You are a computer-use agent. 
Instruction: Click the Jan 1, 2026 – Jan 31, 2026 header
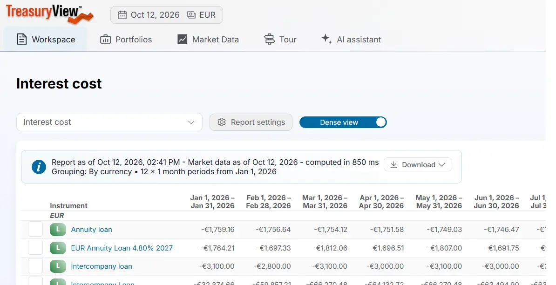(212, 202)
